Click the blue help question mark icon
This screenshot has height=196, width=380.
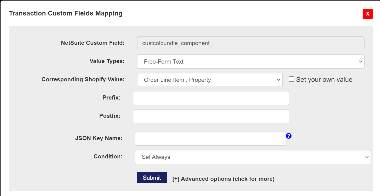[x=289, y=136]
